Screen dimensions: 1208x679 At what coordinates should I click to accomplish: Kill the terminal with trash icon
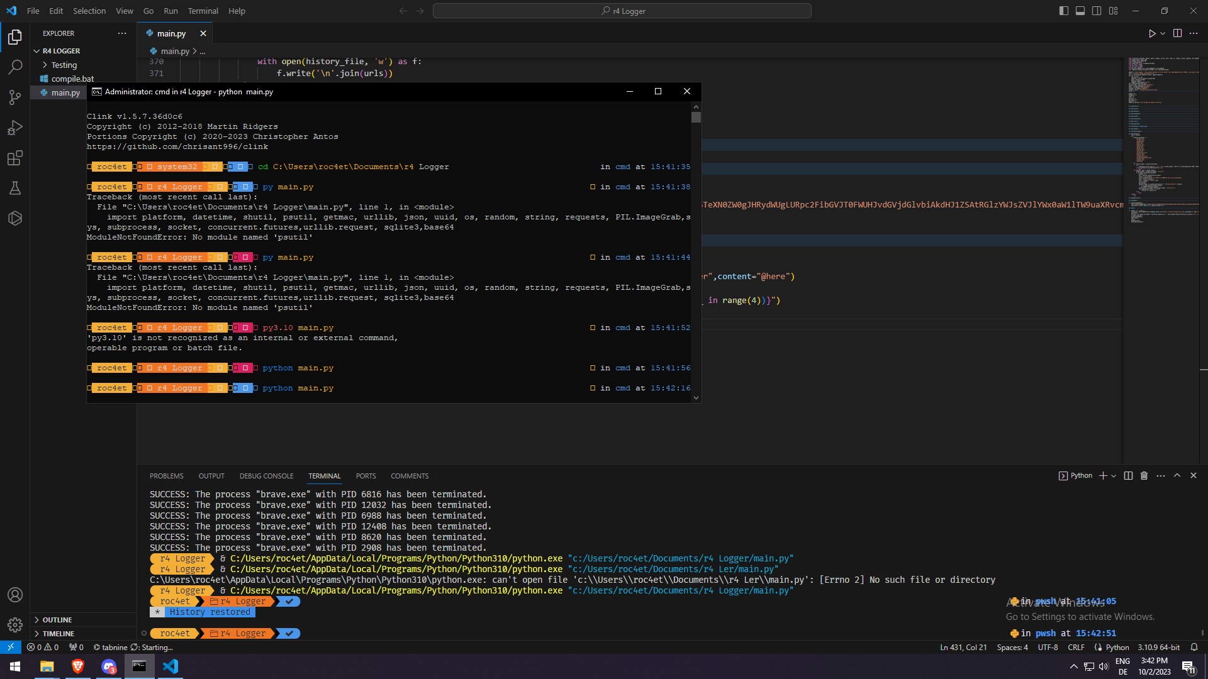pos(1144,476)
